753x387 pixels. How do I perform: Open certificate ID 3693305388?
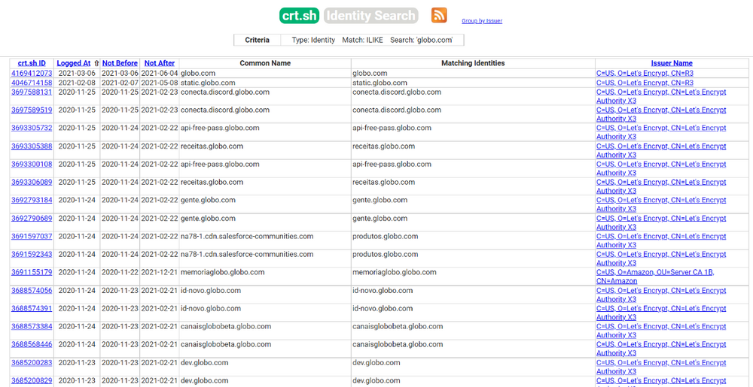[x=32, y=146]
